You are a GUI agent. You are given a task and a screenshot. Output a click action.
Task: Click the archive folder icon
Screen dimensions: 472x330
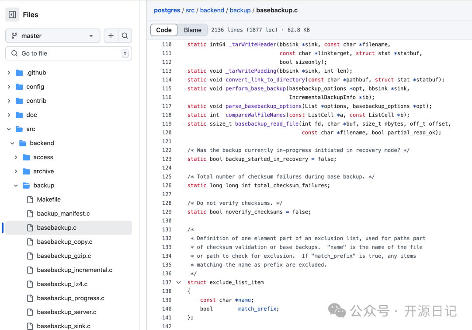point(27,171)
